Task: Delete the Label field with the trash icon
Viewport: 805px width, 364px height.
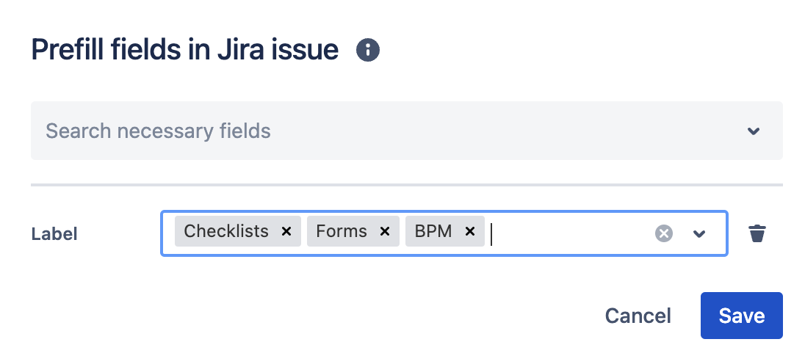Action: pos(757,233)
